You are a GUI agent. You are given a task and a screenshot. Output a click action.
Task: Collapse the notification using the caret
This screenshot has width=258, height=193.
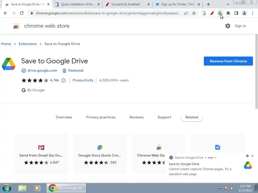[215, 158]
